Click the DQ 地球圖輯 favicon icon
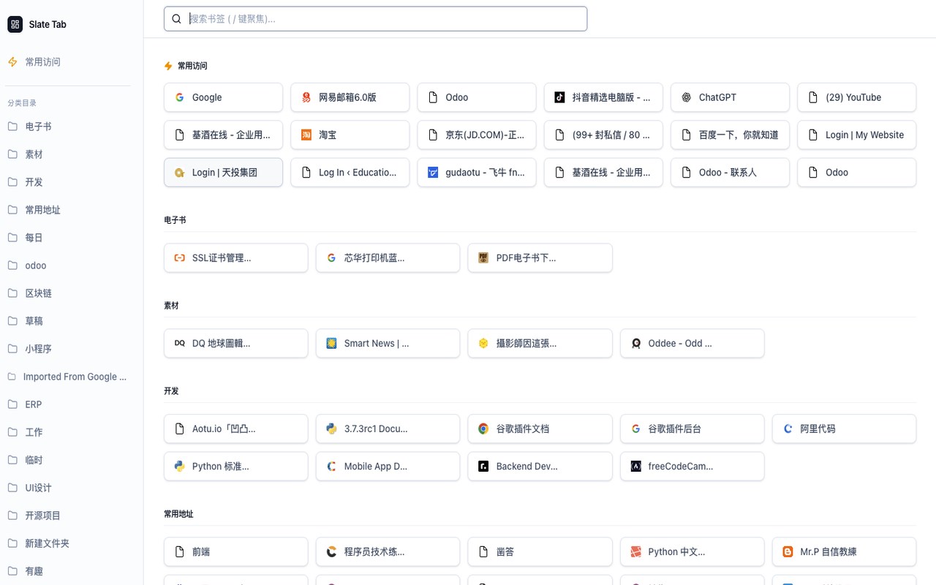This screenshot has height=585, width=936. [179, 343]
